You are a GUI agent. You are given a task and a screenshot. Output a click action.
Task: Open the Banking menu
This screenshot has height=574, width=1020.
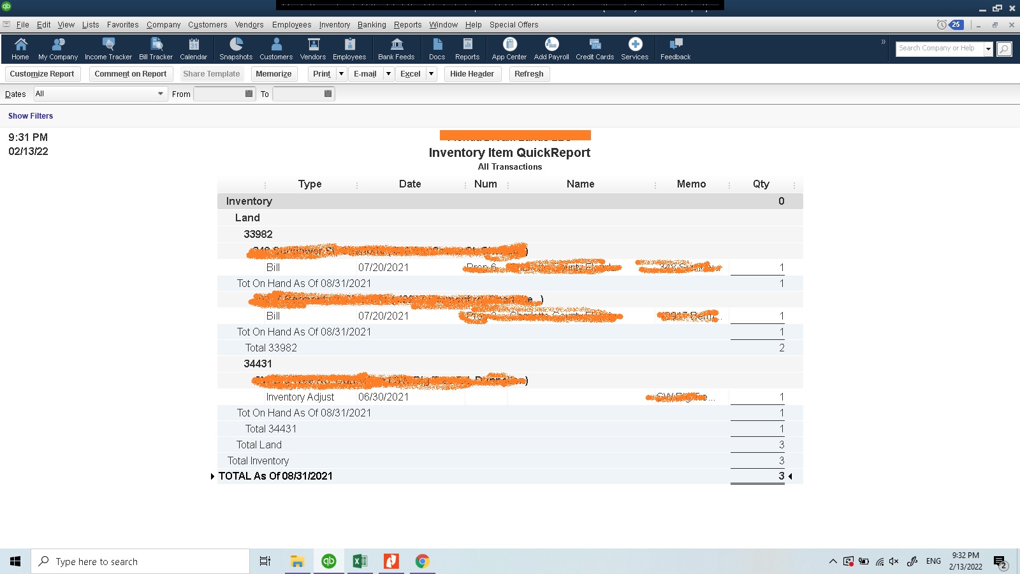[372, 25]
